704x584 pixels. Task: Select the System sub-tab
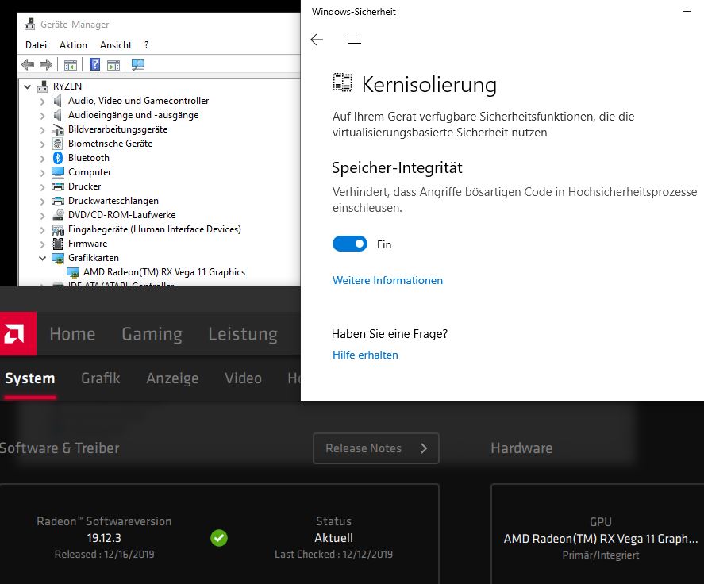point(30,378)
